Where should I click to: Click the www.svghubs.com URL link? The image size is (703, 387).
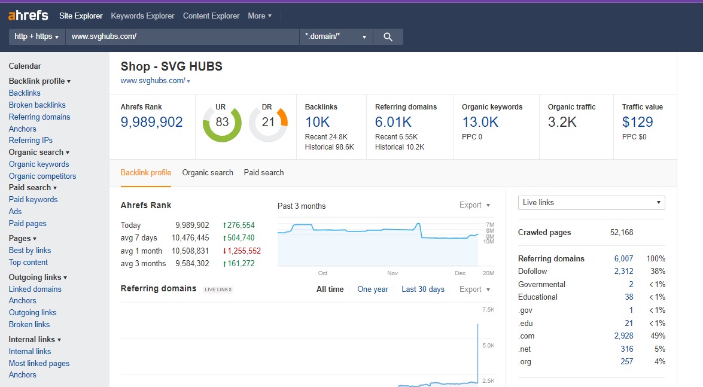(153, 81)
